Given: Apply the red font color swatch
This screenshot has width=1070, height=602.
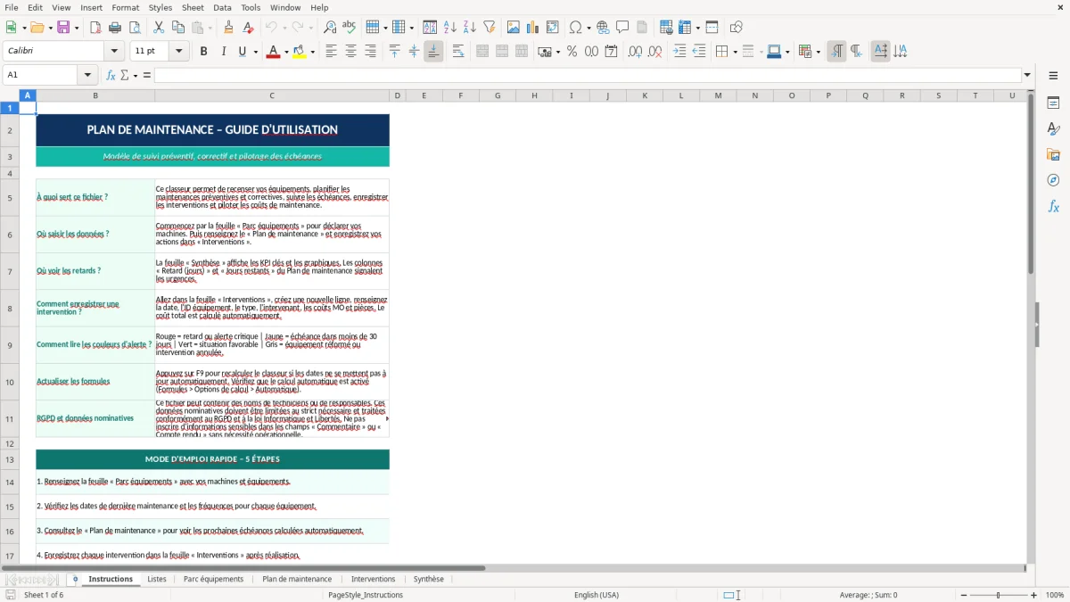Looking at the screenshot, I should [x=273, y=52].
